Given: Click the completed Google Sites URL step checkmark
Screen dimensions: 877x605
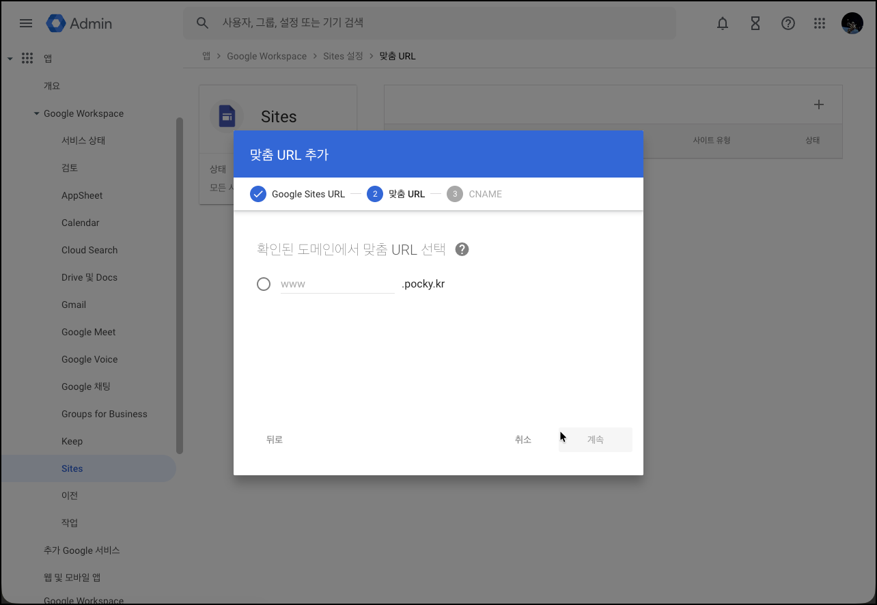Looking at the screenshot, I should click(x=258, y=194).
